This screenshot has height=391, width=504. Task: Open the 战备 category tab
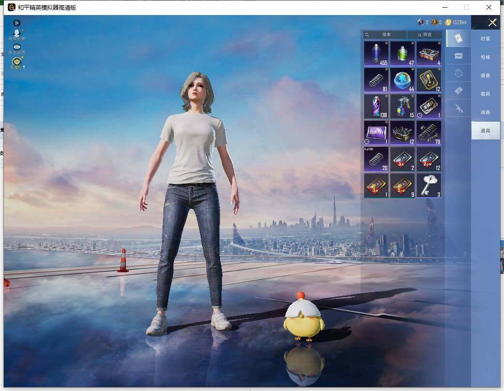point(486,112)
